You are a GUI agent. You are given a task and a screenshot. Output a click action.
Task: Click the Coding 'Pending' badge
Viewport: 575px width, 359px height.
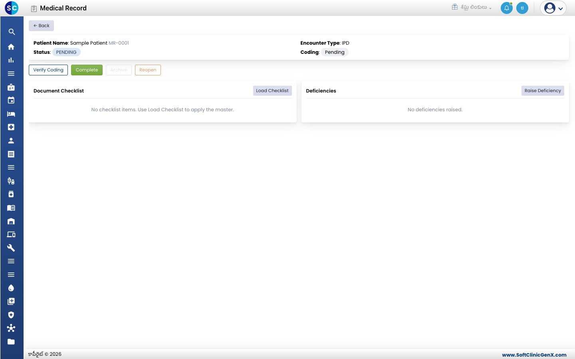click(x=335, y=52)
